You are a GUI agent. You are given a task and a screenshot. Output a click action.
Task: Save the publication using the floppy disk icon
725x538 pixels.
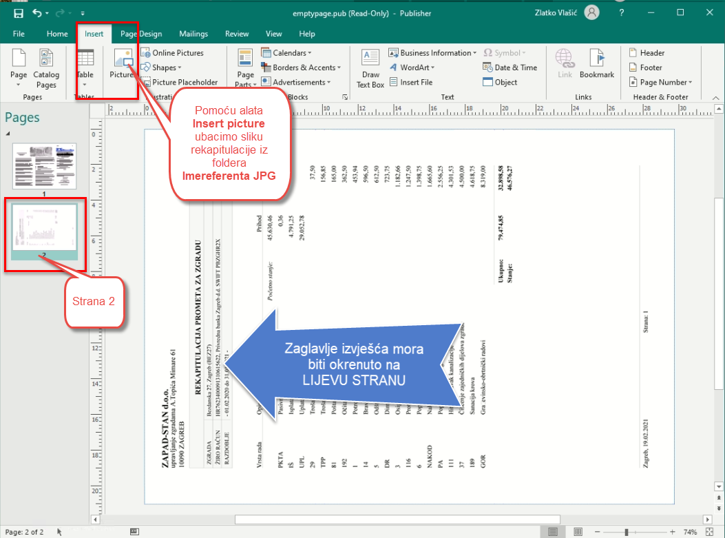[19, 13]
